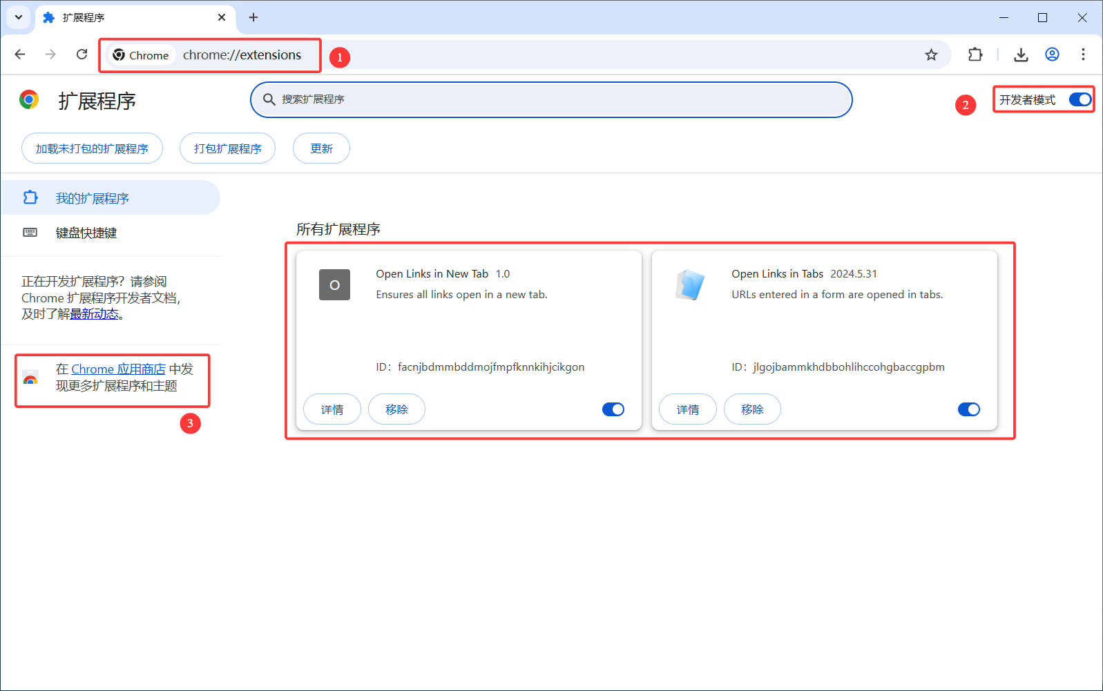The height and width of the screenshot is (691, 1103).
Task: Click the forward navigation arrow
Action: pos(50,55)
